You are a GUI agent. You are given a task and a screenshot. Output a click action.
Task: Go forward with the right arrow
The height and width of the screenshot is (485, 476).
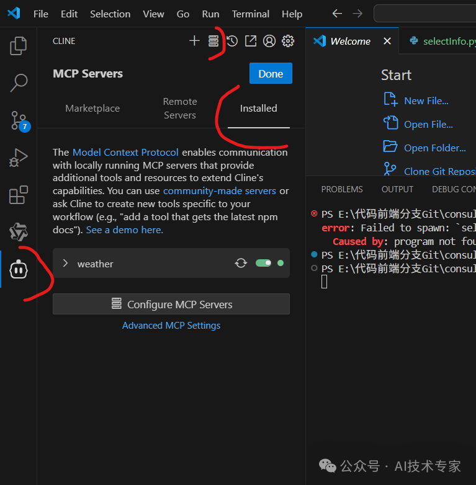(357, 13)
